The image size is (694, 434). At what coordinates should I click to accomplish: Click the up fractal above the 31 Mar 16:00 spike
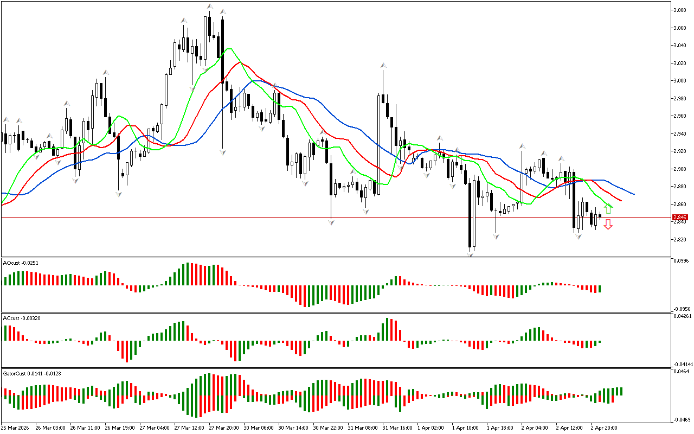(383, 66)
